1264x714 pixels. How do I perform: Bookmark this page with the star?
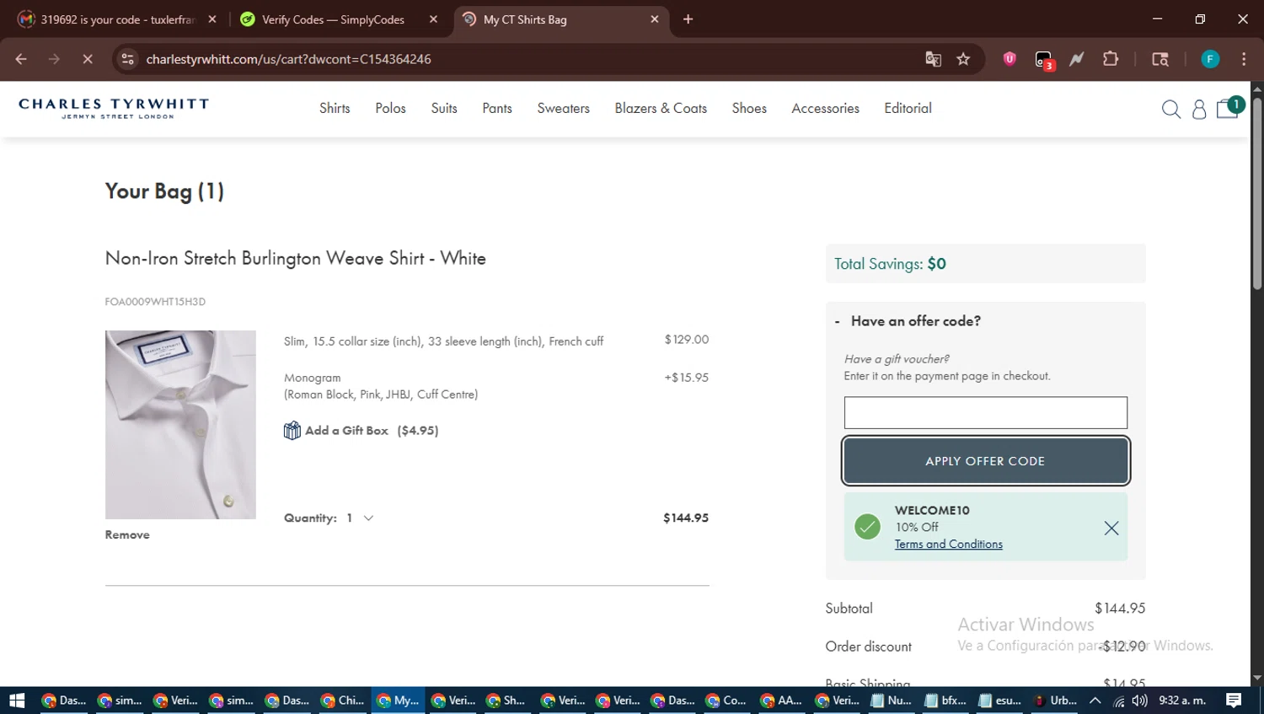coord(963,59)
